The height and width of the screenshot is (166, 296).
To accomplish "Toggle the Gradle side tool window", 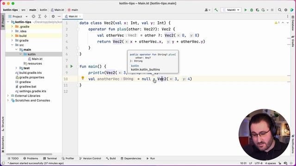I will click(293, 41).
